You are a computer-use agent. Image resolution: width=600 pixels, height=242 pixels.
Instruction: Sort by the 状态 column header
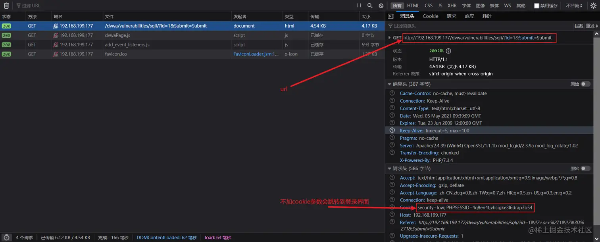coord(13,17)
